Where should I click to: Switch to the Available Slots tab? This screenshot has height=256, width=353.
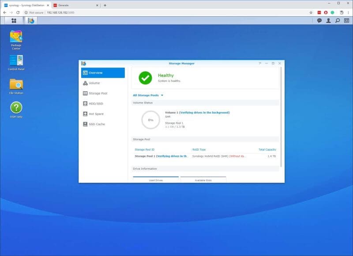(x=203, y=180)
